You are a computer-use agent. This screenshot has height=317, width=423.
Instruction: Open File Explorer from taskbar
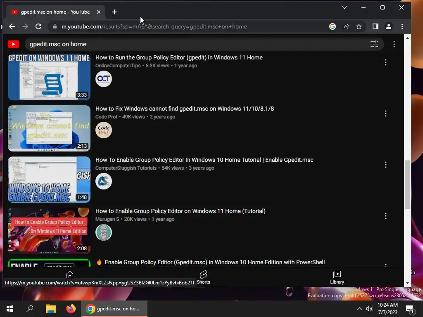(50, 309)
